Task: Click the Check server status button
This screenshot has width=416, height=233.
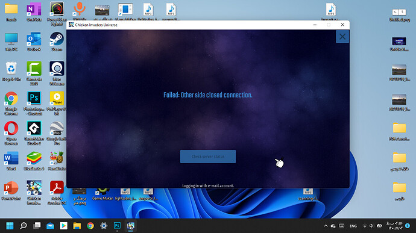Action: tap(208, 157)
